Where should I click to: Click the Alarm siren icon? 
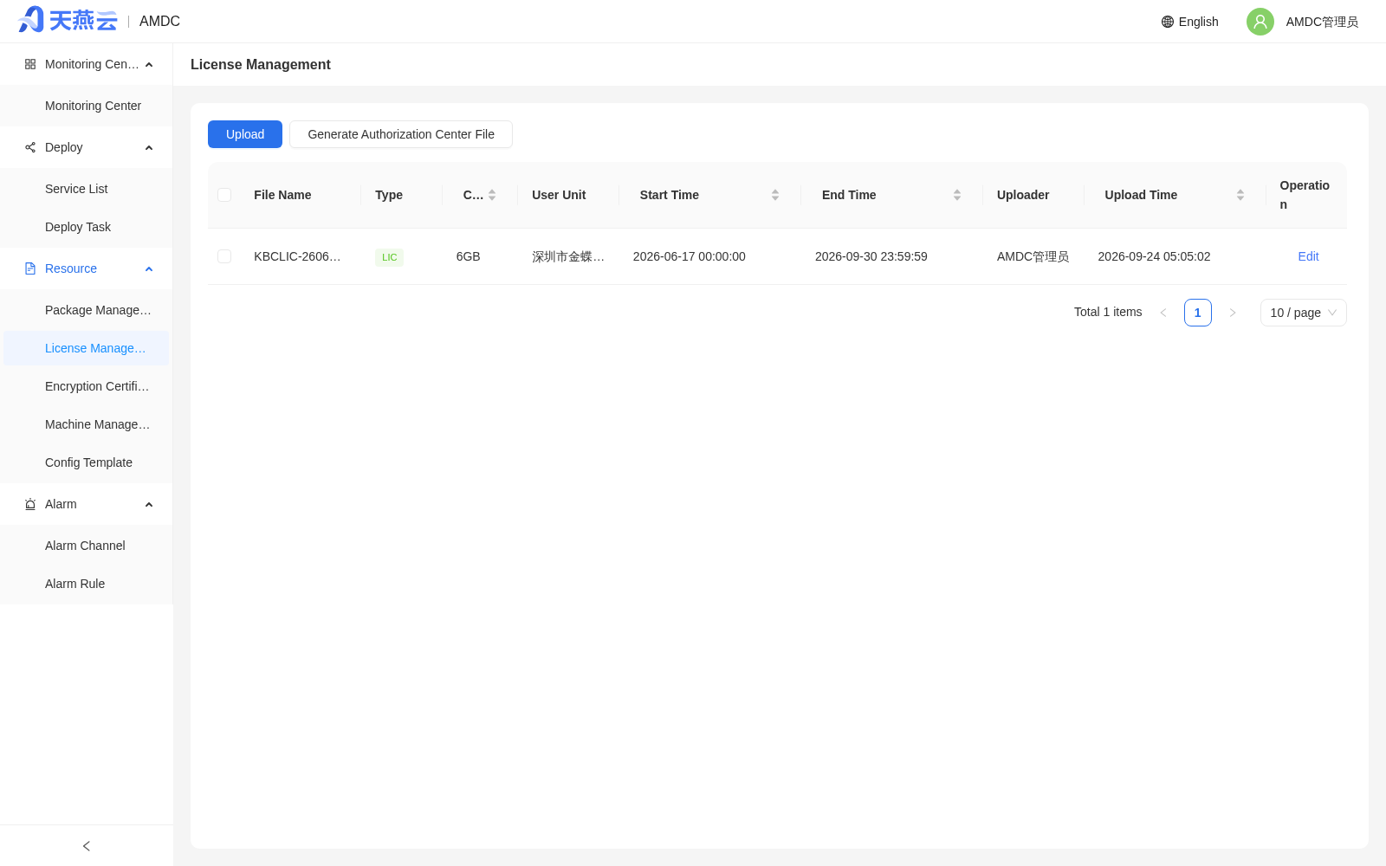pyautogui.click(x=30, y=504)
